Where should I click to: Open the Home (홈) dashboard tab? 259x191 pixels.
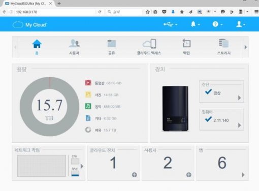tap(37, 47)
